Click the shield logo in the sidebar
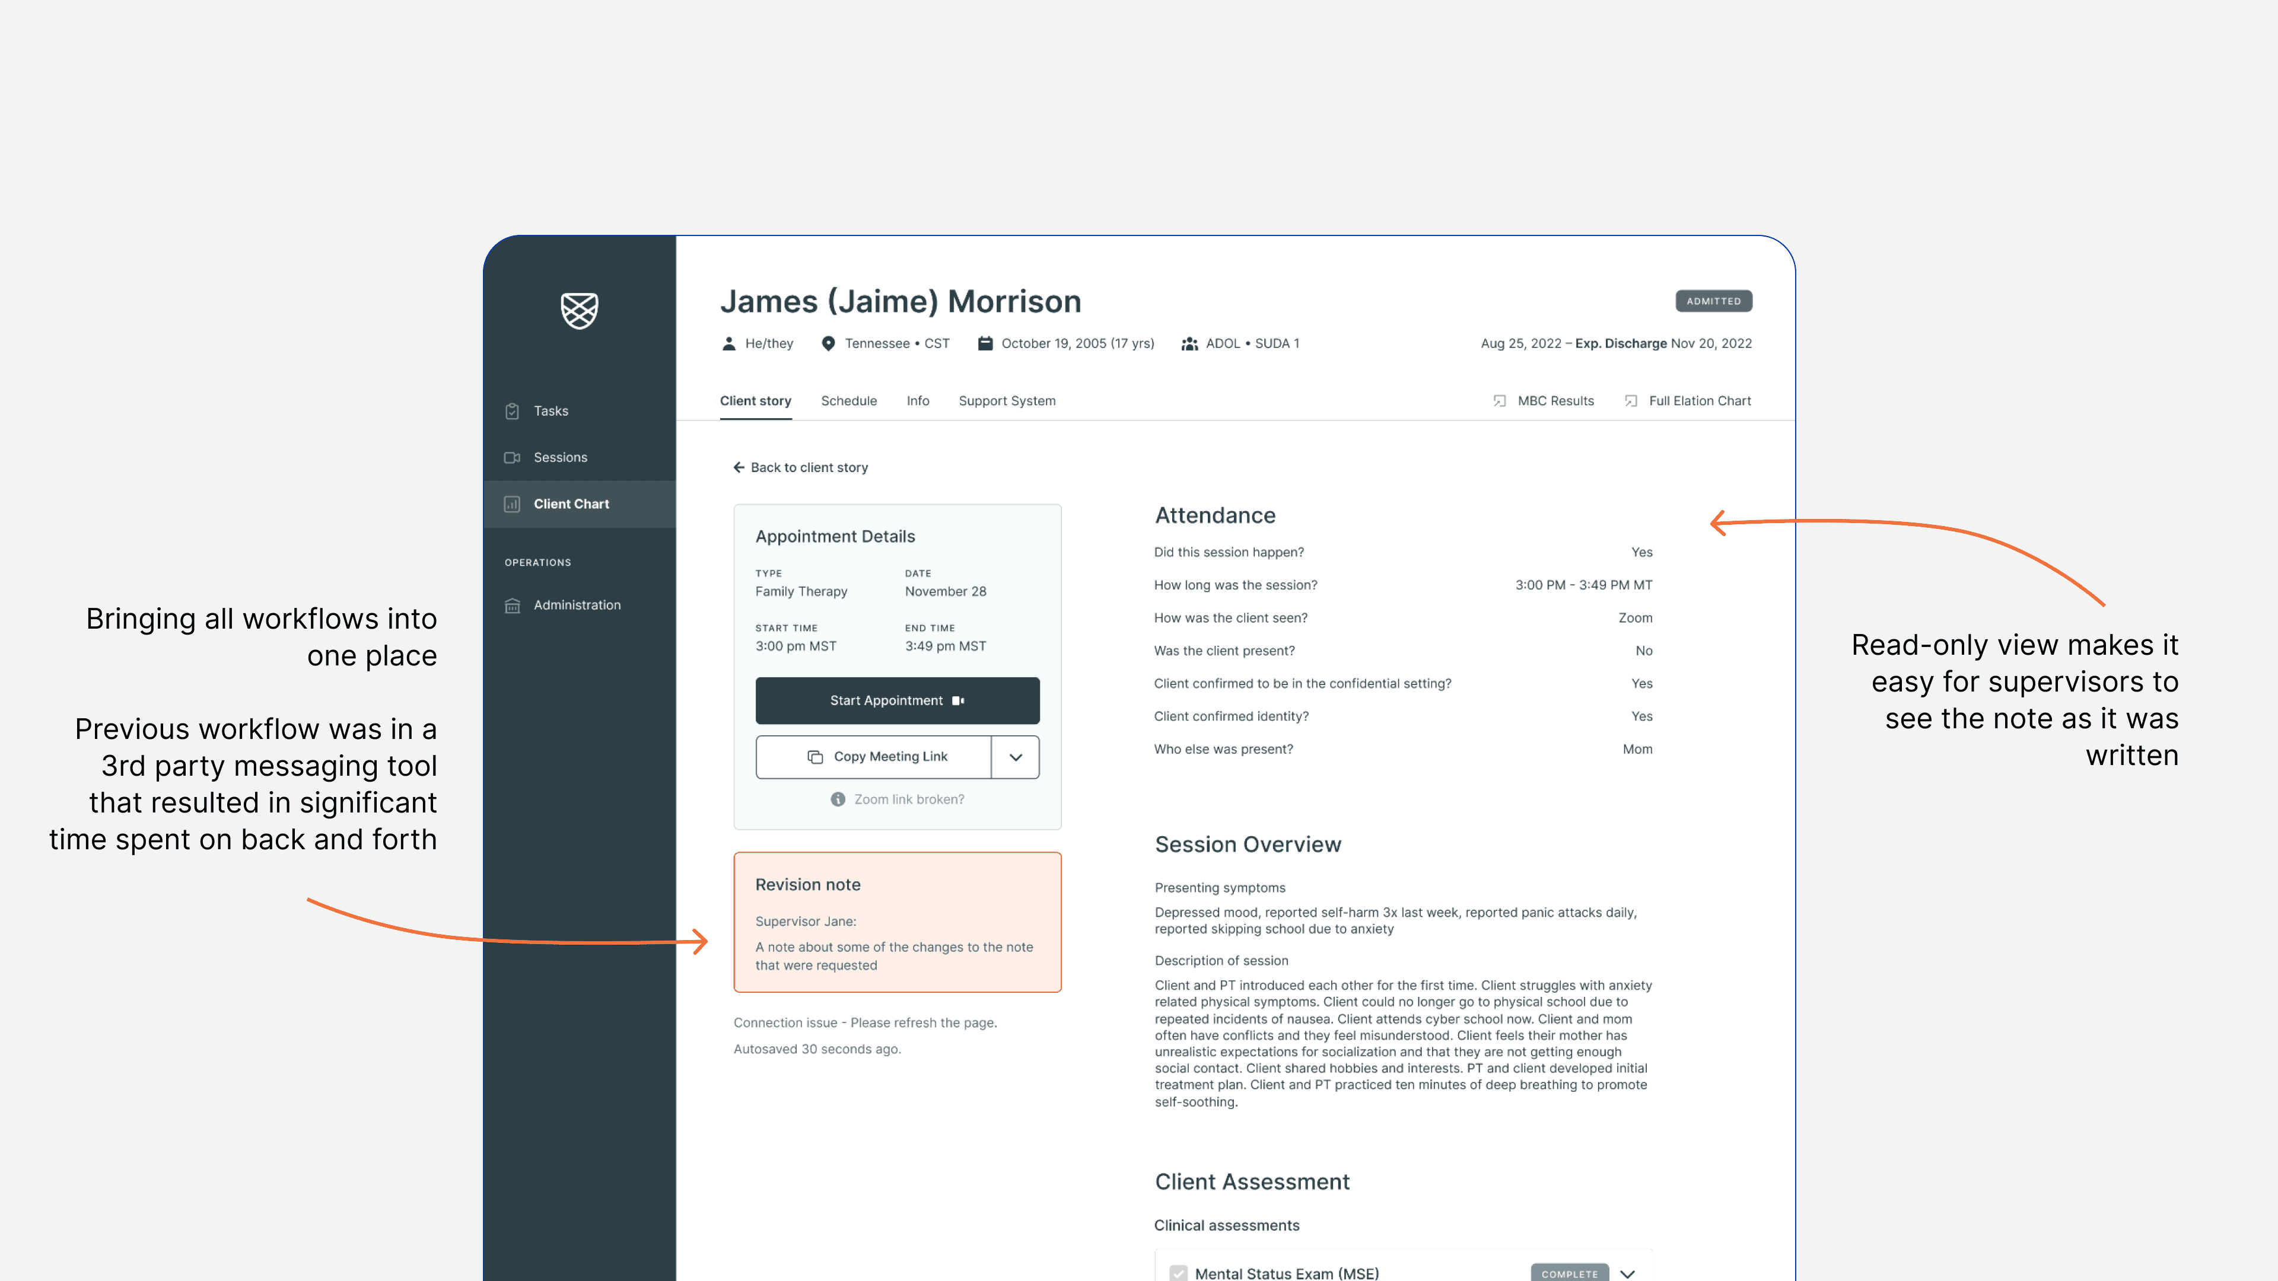 [579, 310]
